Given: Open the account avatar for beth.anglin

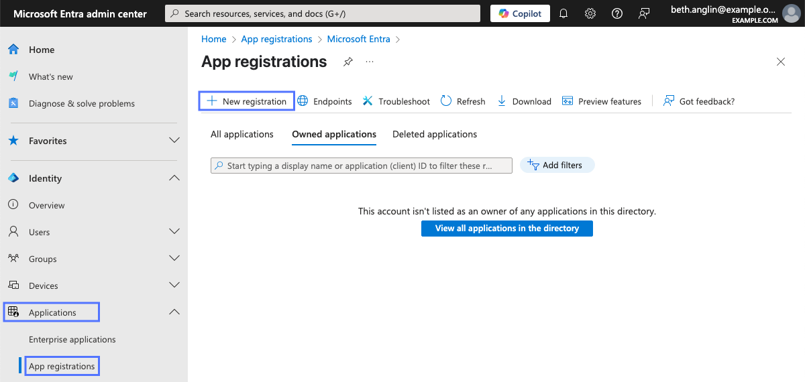Looking at the screenshot, I should point(791,13).
